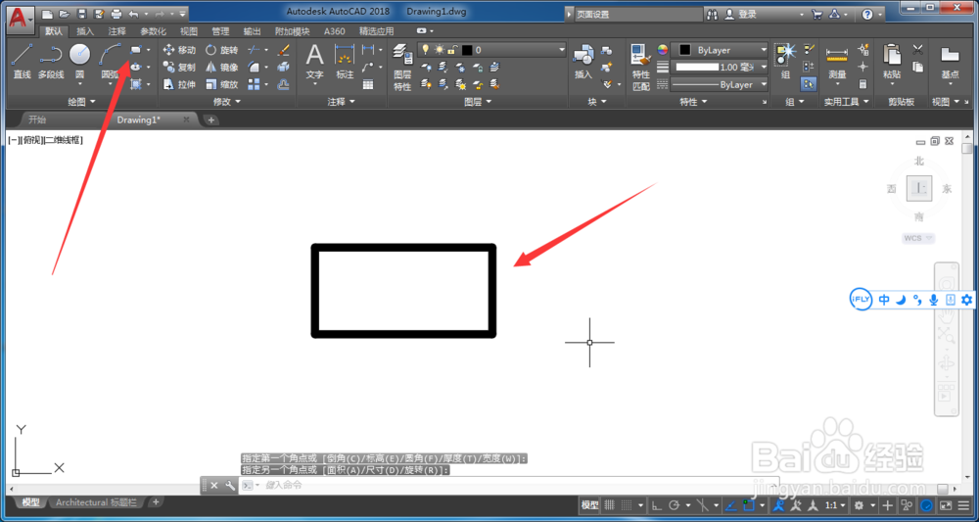The image size is (979, 522).
Task: Toggle hardware acceleration blue circle icon
Action: tap(927, 505)
